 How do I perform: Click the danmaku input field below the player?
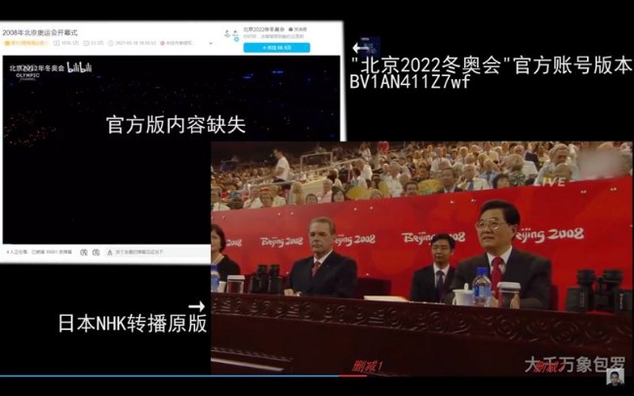(146, 252)
